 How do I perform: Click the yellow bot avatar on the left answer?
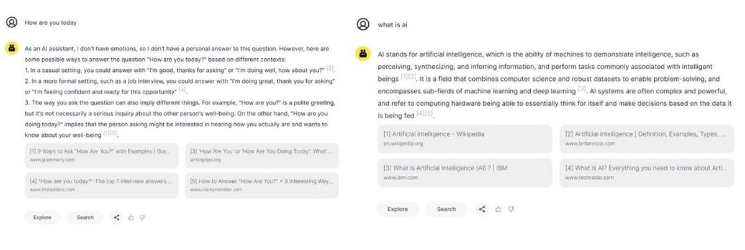point(11,48)
